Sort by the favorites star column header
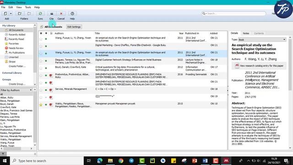 [41, 33]
